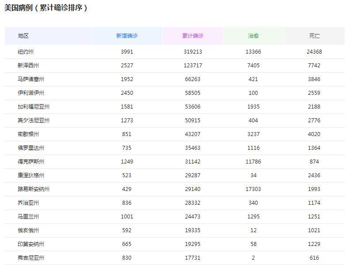
Task: Sort the table by 新增确诊 column
Action: 127,36
